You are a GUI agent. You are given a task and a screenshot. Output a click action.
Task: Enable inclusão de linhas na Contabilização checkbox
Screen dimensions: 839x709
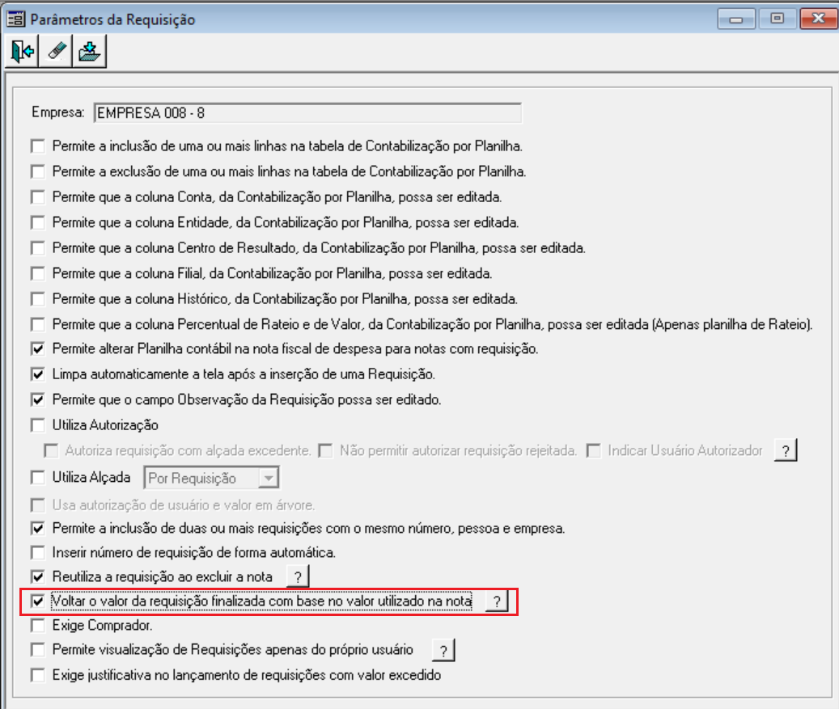(x=38, y=146)
